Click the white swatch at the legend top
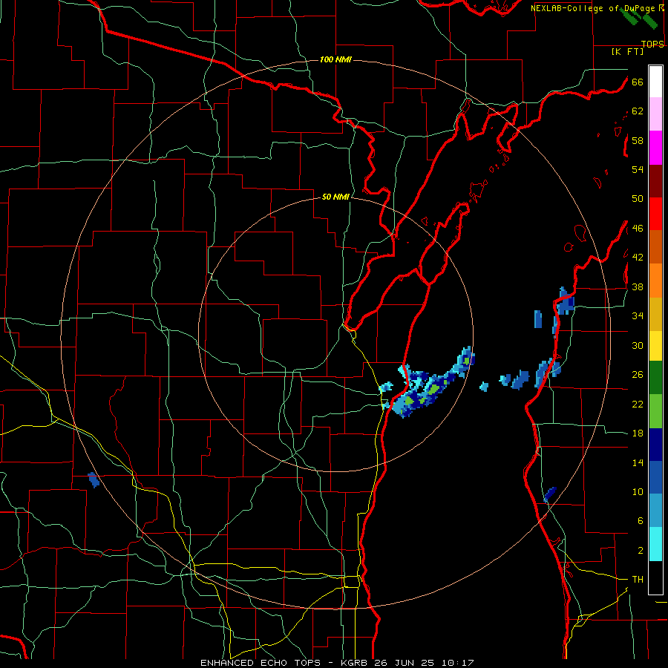Image resolution: width=668 pixels, height=668 pixels. tap(655, 82)
